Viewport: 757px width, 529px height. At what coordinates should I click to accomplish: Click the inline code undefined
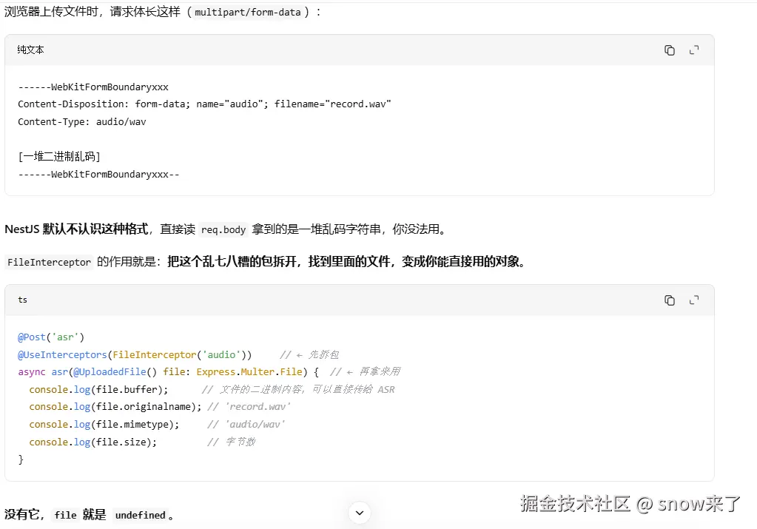141,515
